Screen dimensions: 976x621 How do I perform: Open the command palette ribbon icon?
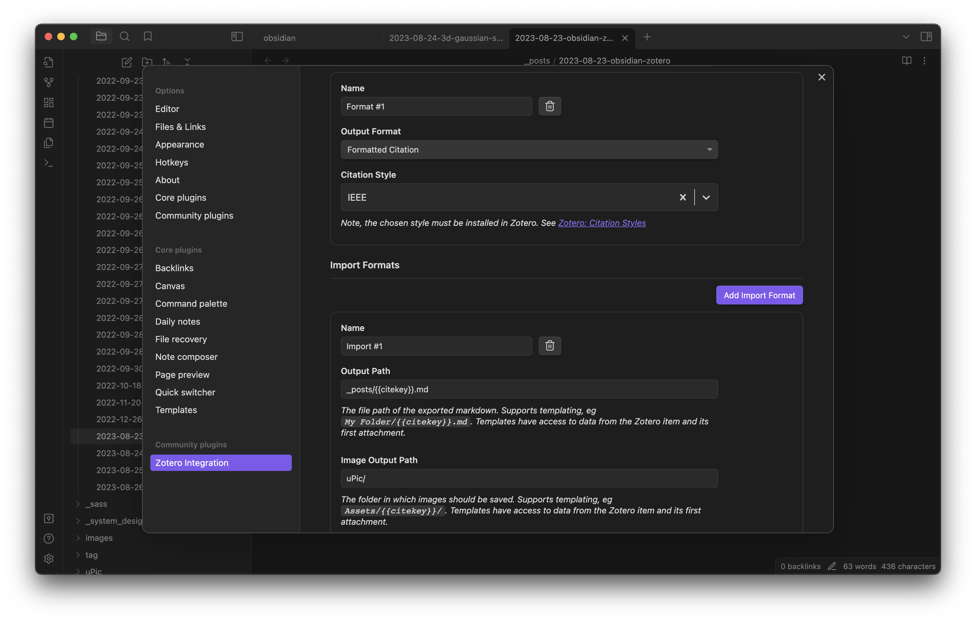(49, 163)
